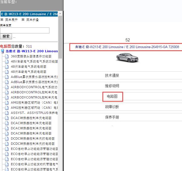Click the 电路图总数量：511 count text
The height and width of the screenshot is (171, 182).
click(x=16, y=46)
